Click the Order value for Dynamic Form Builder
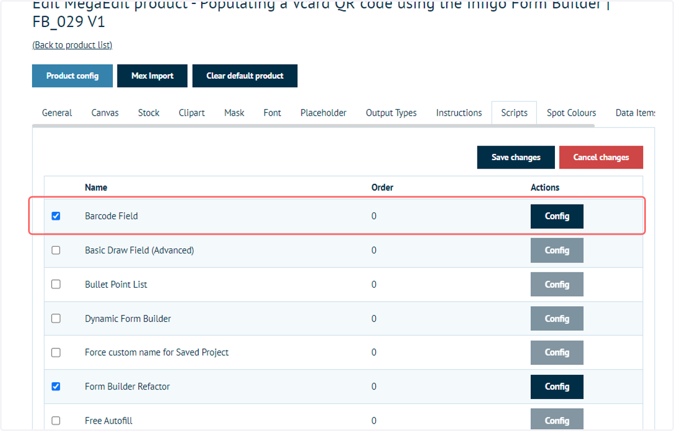 pos(374,319)
